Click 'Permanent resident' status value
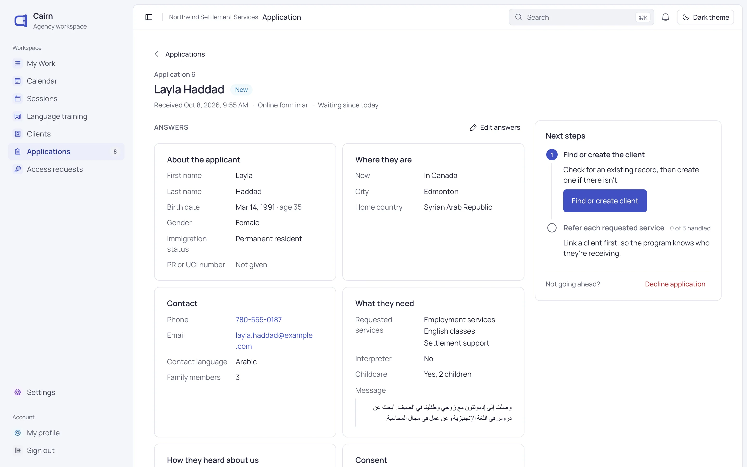This screenshot has height=467, width=747. click(268, 239)
